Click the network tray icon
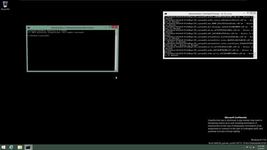 [250, 147]
